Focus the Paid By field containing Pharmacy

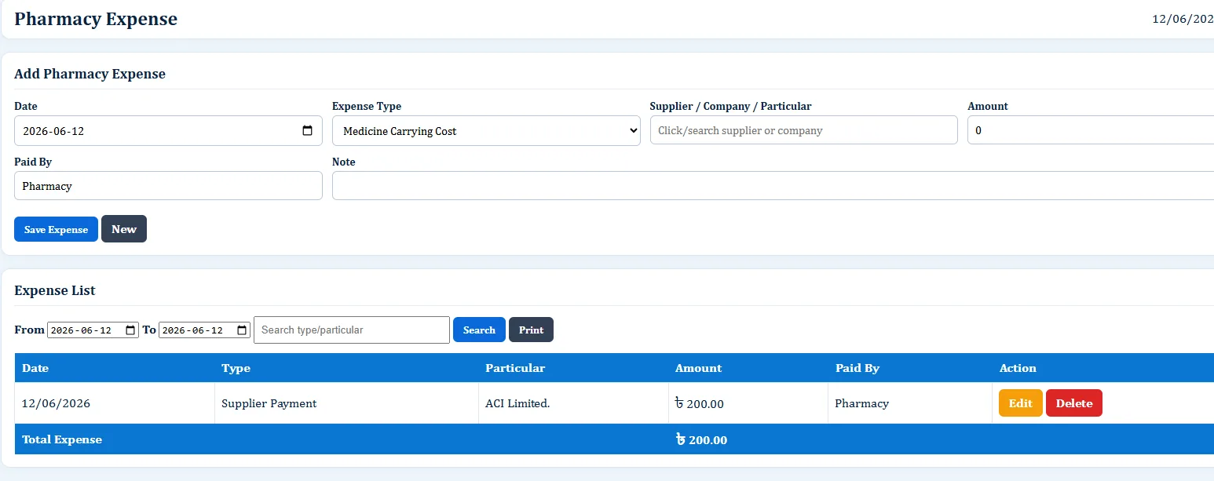point(168,186)
